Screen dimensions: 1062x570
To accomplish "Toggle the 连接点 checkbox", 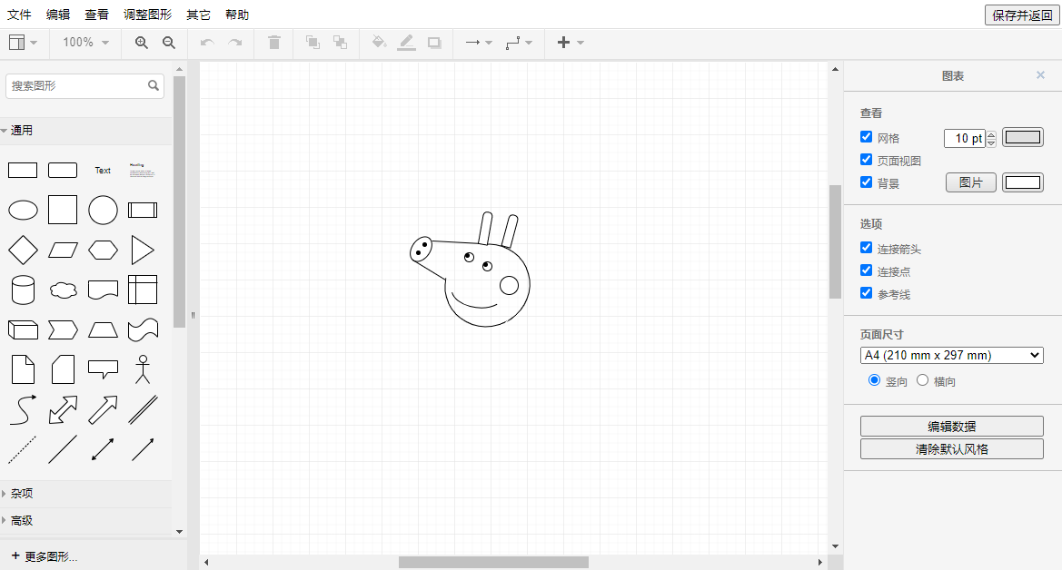I will coord(867,270).
